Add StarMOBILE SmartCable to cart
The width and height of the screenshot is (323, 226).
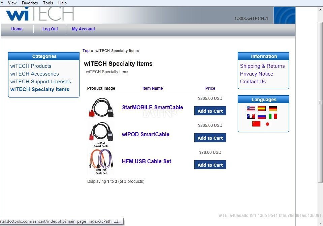pos(210,111)
